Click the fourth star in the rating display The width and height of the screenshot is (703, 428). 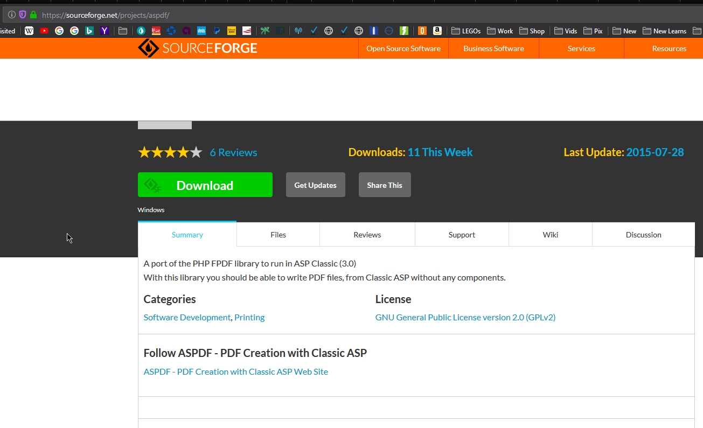click(183, 152)
